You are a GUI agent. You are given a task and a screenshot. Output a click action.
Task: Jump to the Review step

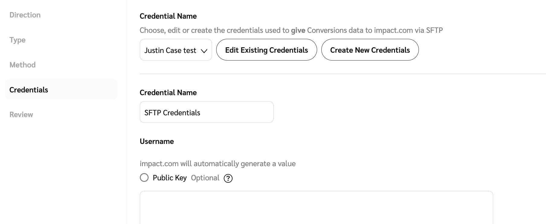coord(21,115)
